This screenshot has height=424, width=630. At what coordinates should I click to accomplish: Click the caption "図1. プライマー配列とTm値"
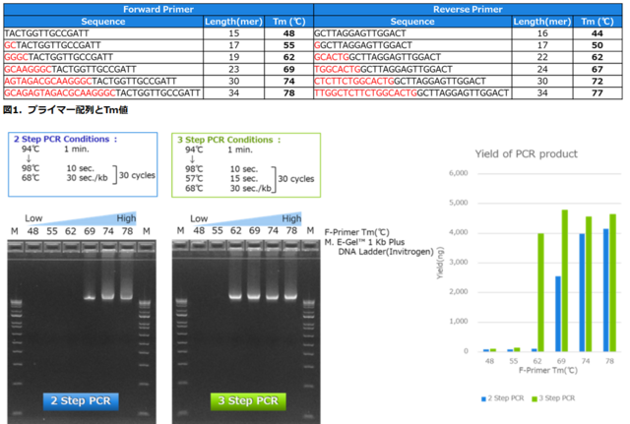[66, 109]
